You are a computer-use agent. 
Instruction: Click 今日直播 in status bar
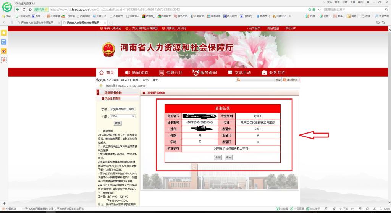pos(297,208)
